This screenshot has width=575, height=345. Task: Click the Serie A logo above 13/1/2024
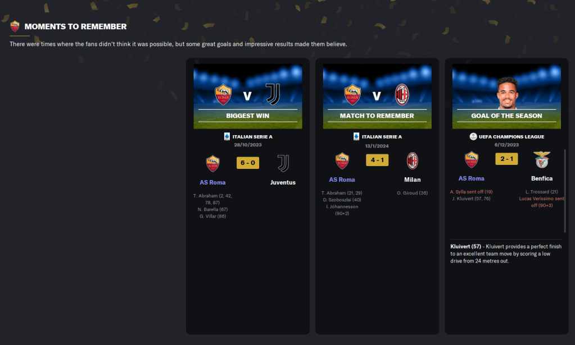[356, 136]
